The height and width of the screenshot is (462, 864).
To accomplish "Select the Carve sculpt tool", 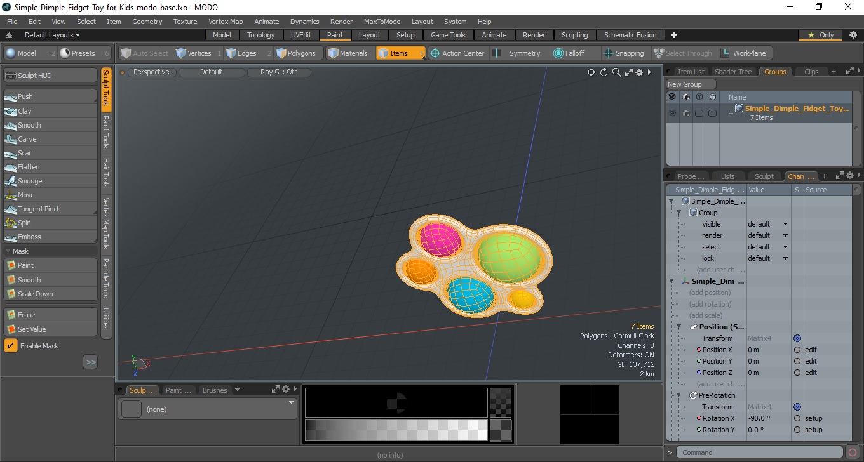I will point(50,139).
